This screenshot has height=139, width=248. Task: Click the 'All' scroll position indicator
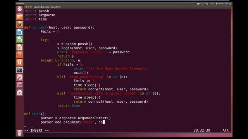[226, 131]
